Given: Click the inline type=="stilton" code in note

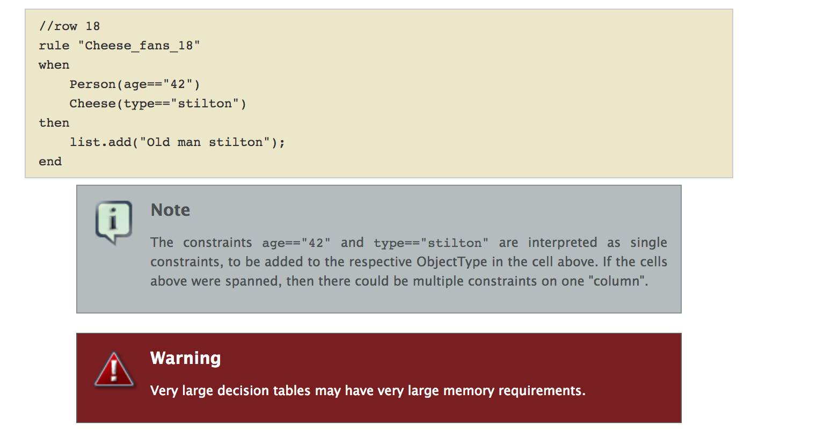Looking at the screenshot, I should pyautogui.click(x=431, y=243).
